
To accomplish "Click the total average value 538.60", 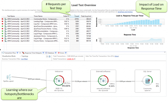I will 88,39.
